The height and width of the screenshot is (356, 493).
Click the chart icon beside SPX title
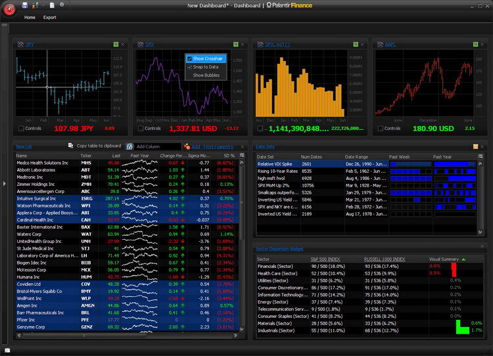[x=141, y=44]
